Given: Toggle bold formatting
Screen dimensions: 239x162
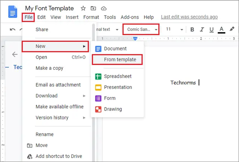Looking at the screenshot, I should 192,29.
